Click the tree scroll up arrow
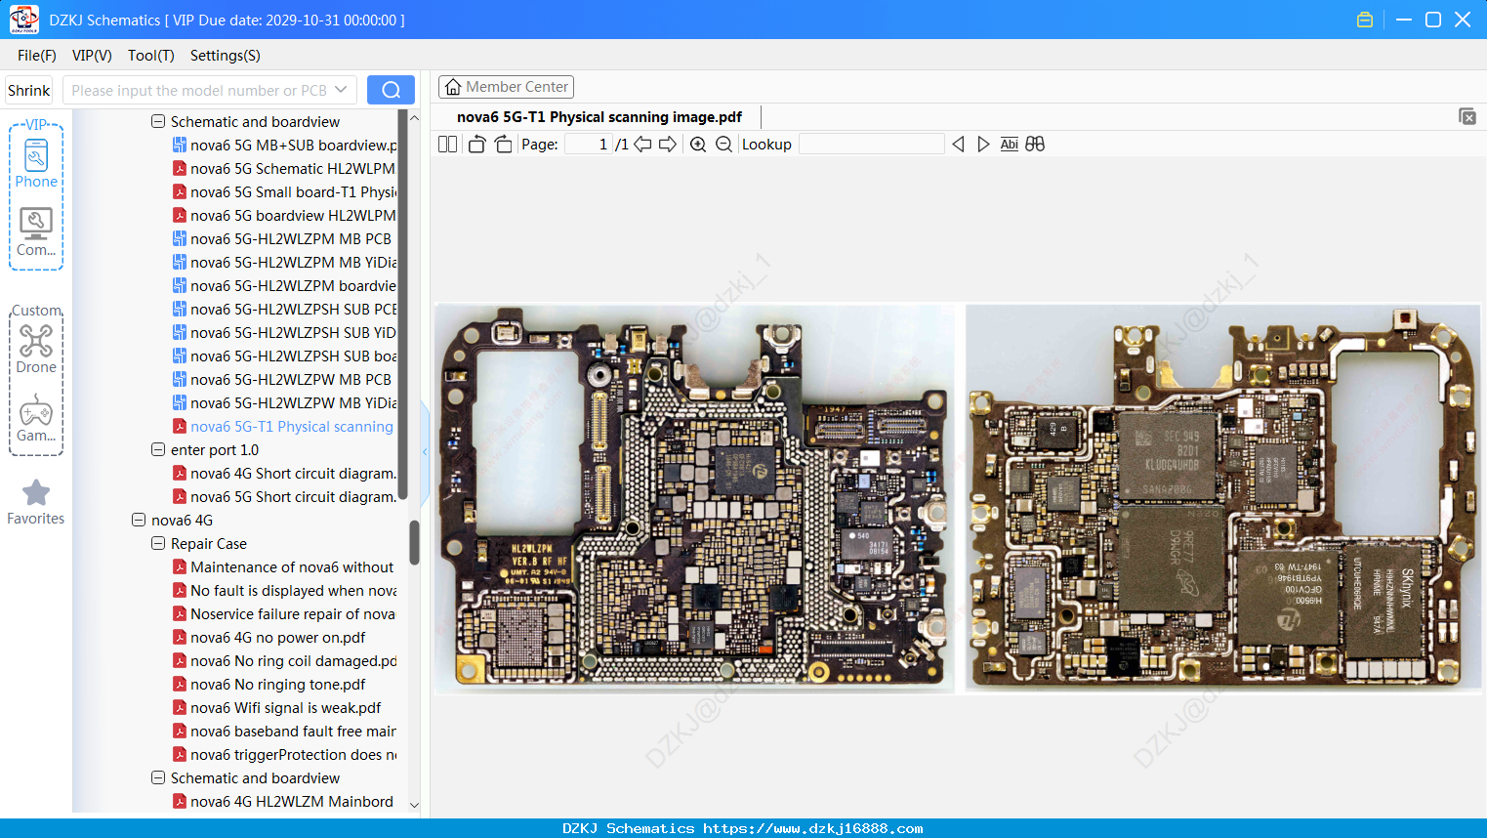The width and height of the screenshot is (1487, 838). 414,118
